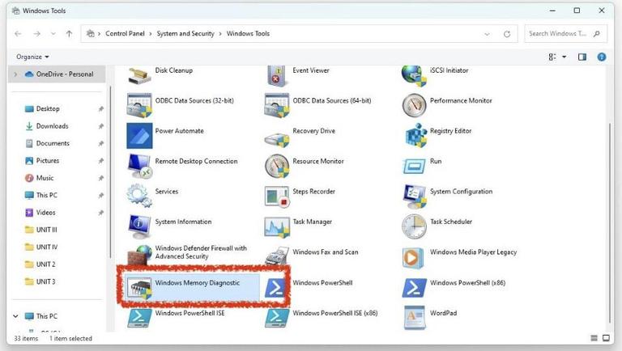Screen dimensions: 622x351
Task: Open the Registry Editor icon
Action: [415, 136]
